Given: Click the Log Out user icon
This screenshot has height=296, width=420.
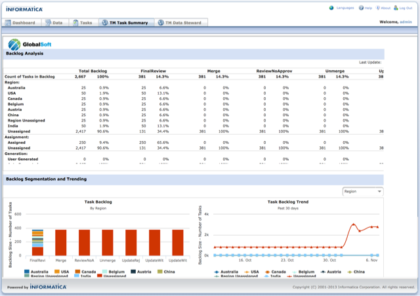Looking at the screenshot, I should tap(396, 8).
